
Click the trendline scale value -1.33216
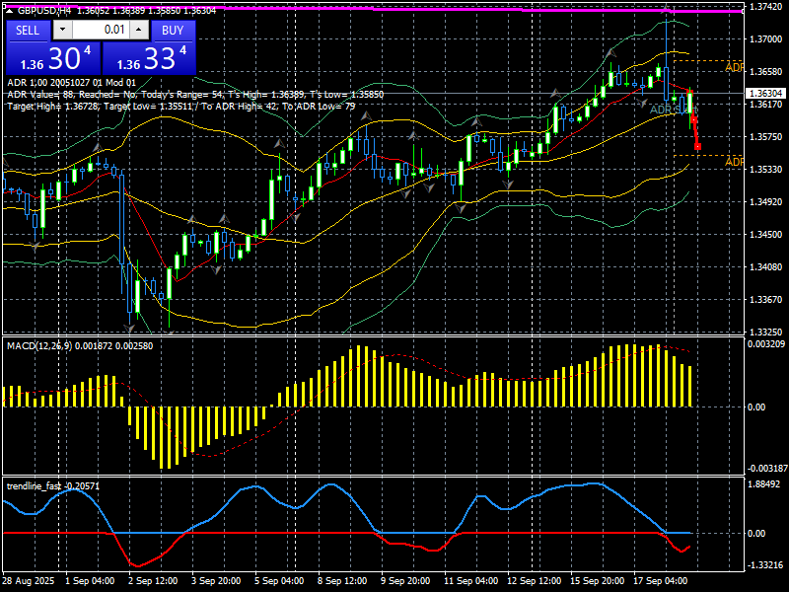point(763,565)
